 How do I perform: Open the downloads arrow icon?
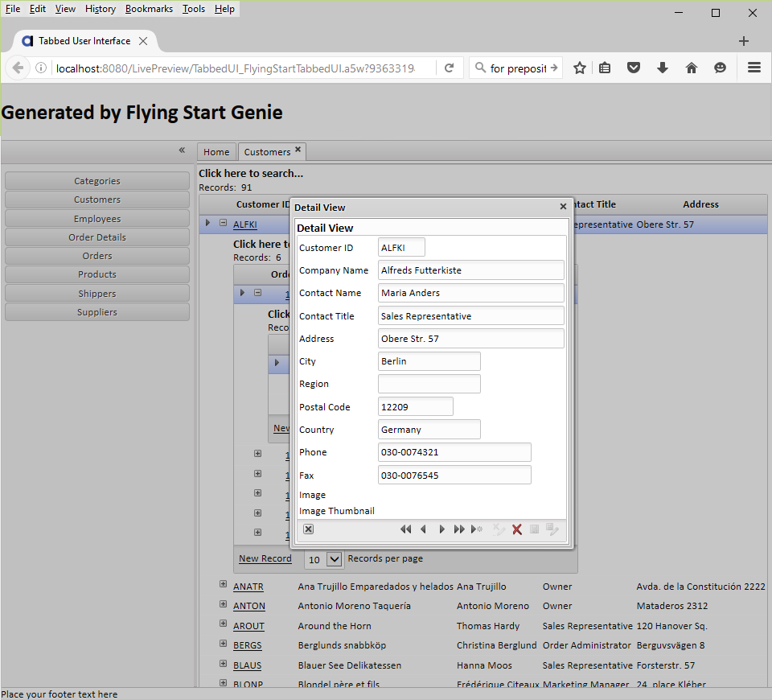coord(663,68)
